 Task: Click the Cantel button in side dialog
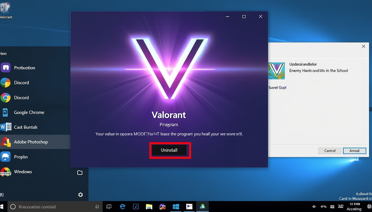(x=330, y=151)
